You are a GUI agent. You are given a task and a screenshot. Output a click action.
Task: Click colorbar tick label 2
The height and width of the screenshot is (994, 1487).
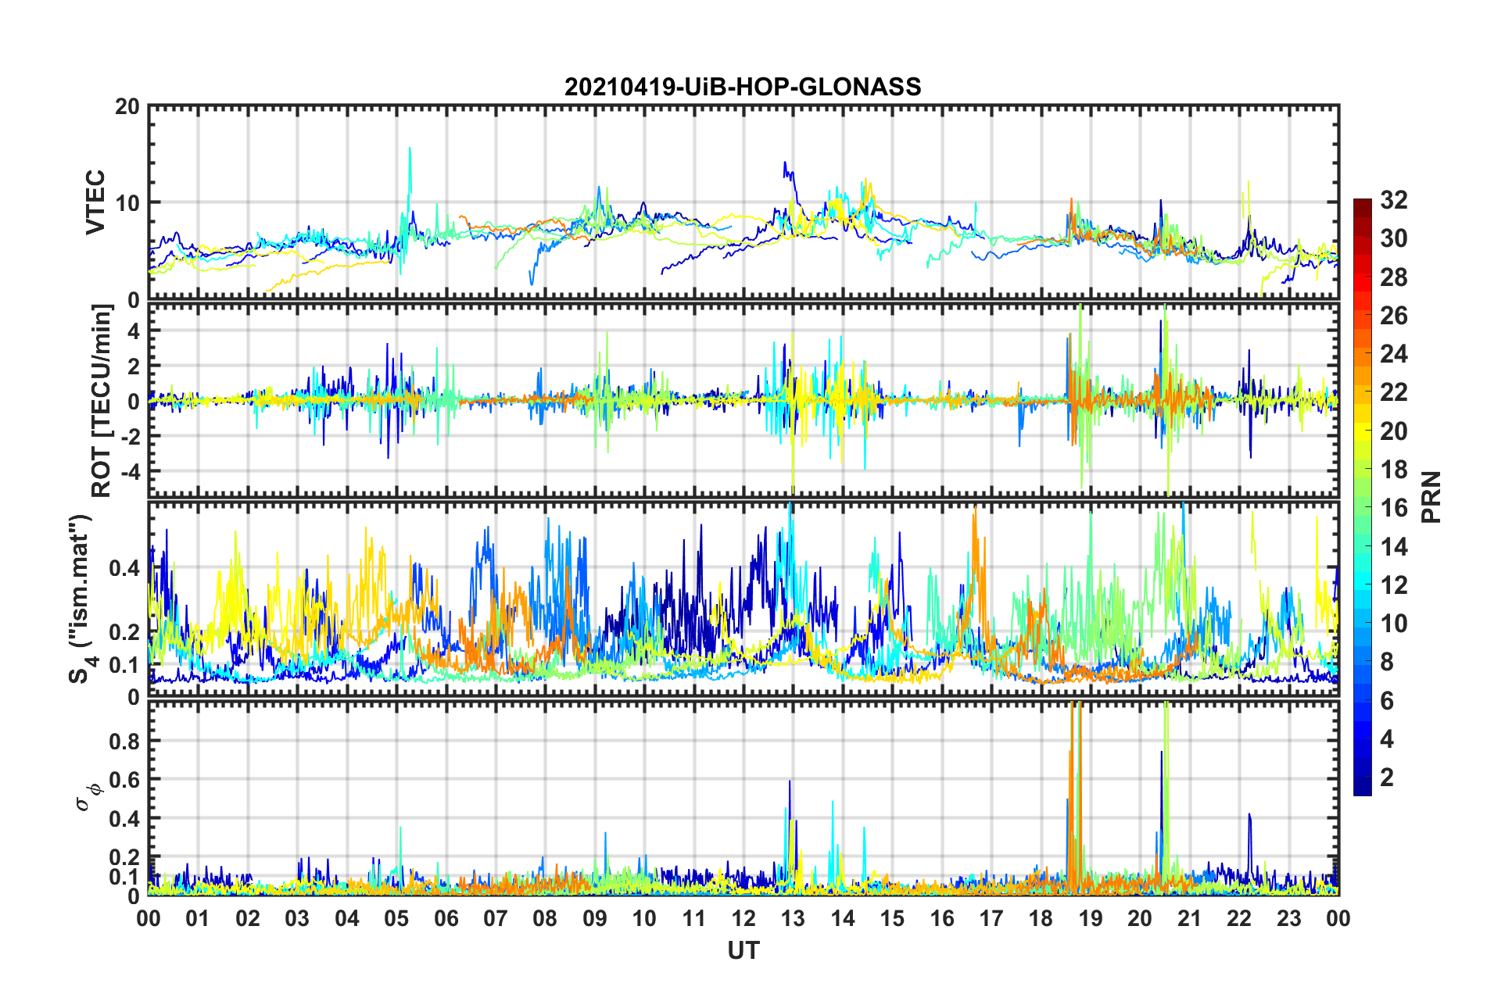coord(1387,778)
